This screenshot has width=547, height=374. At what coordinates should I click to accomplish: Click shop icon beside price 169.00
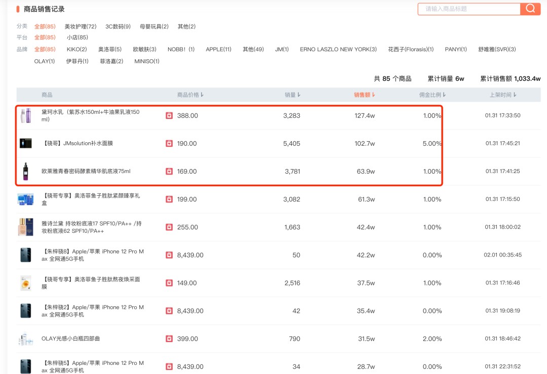[169, 171]
